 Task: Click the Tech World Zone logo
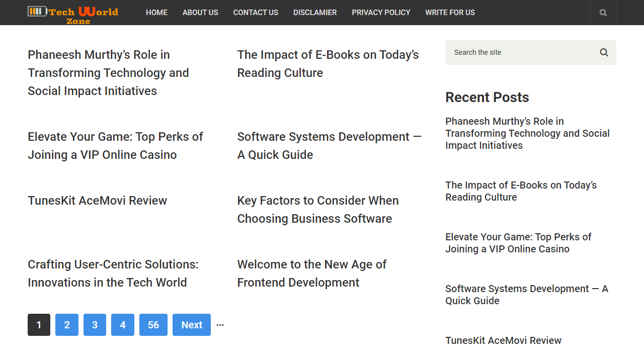72,13
